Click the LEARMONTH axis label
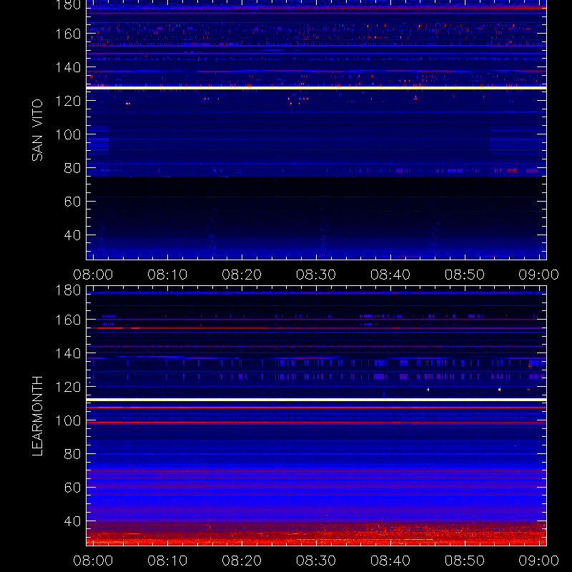The height and width of the screenshot is (572, 572). [37, 416]
